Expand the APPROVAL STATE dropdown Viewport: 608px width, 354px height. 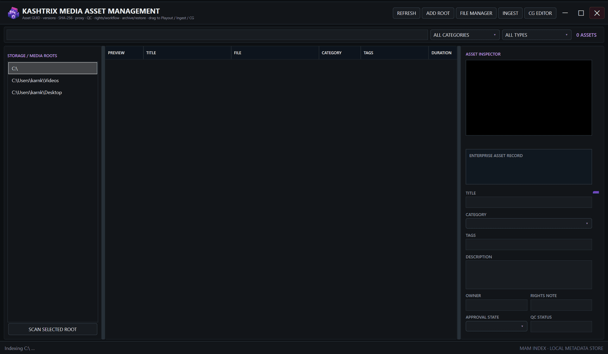click(496, 326)
